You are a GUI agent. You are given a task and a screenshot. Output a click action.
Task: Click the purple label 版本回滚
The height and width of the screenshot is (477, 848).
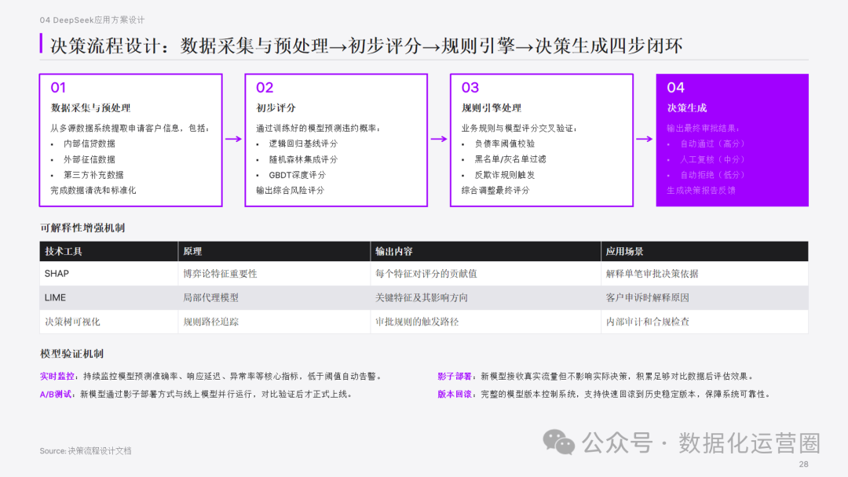click(x=455, y=395)
